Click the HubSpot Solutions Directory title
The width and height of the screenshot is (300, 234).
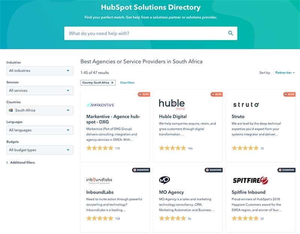click(x=151, y=7)
